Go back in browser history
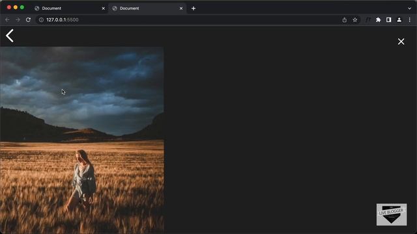 (7, 20)
